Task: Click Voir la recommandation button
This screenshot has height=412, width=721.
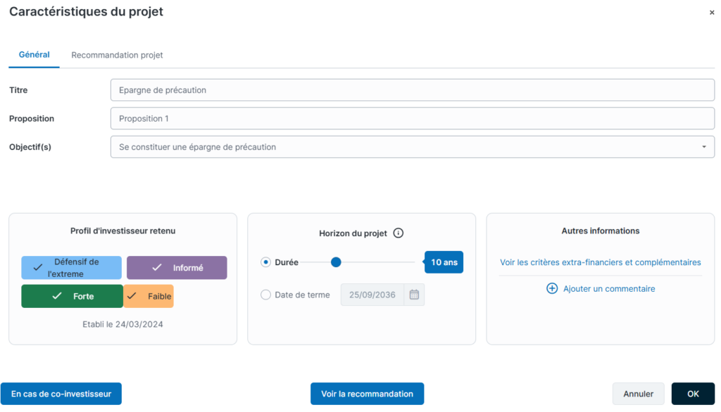Action: [367, 394]
